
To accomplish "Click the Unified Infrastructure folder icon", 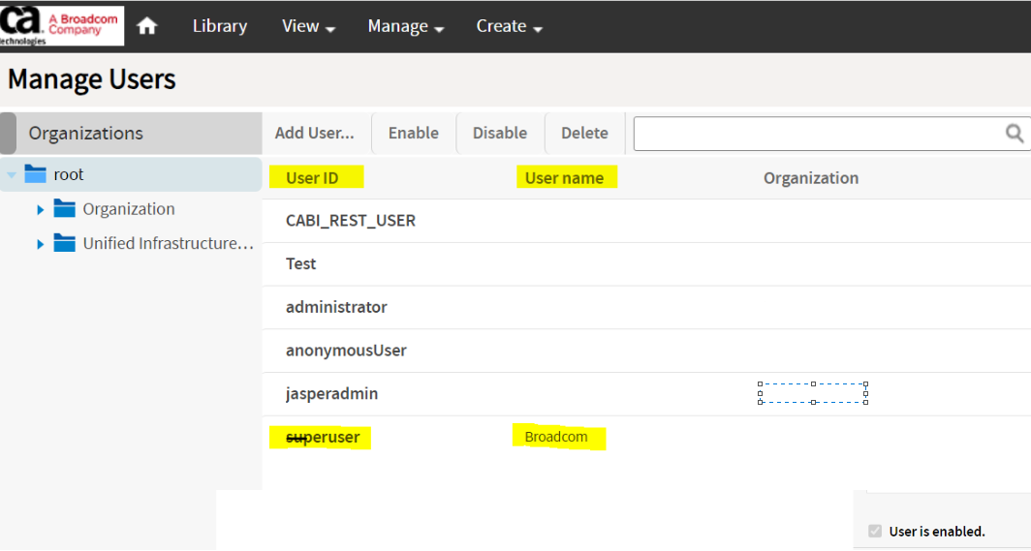I will (x=65, y=243).
